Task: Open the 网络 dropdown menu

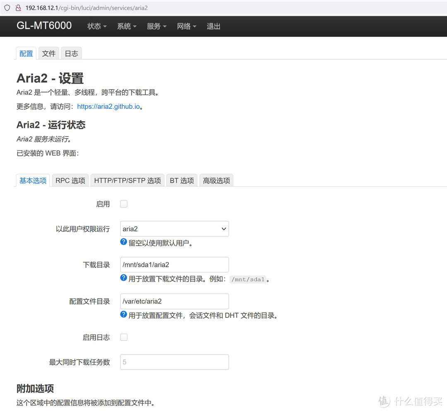Action: 187,26
